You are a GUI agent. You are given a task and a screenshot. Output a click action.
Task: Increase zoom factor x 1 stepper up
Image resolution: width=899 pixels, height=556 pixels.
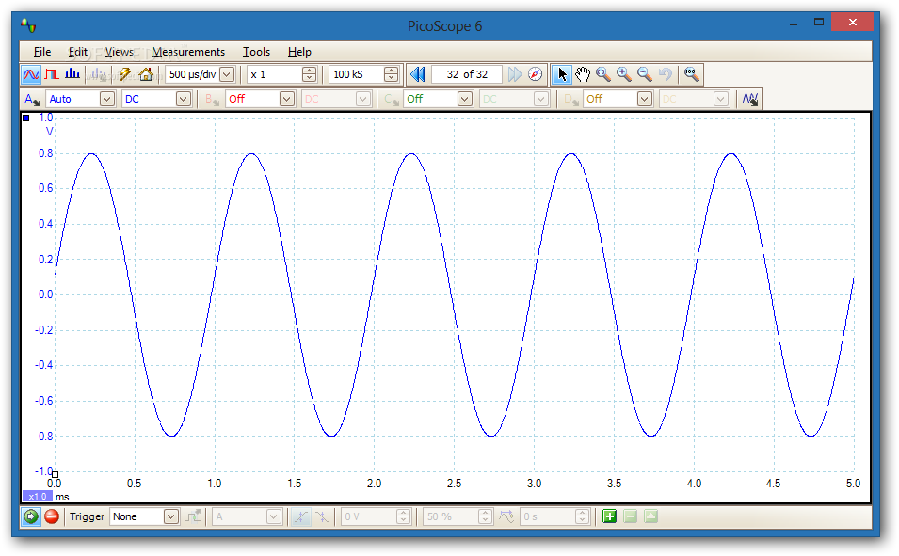[309, 71]
